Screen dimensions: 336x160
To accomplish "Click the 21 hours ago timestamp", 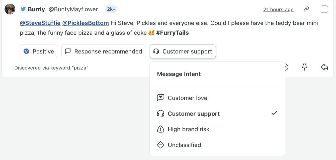I will coord(278,9).
